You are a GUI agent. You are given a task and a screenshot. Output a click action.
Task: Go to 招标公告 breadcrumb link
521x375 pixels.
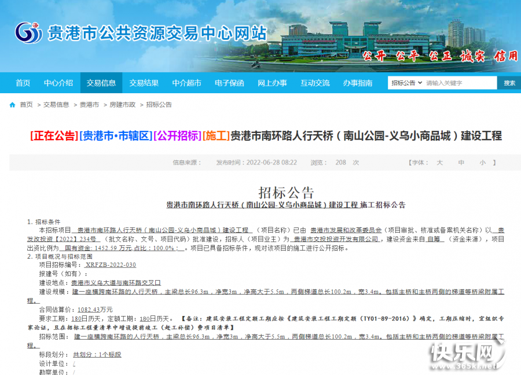159,105
